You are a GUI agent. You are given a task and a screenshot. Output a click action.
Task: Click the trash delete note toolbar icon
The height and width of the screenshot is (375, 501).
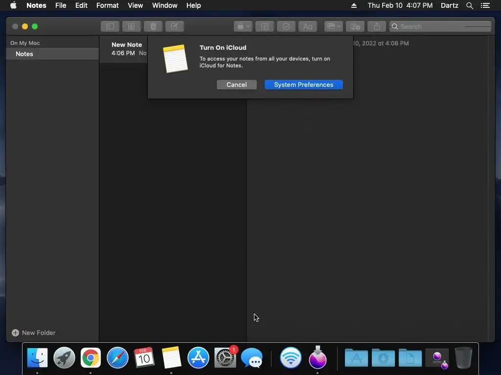click(153, 26)
